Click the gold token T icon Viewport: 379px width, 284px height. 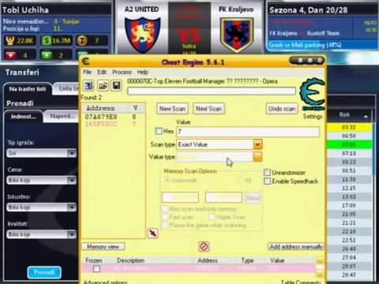(x=82, y=40)
